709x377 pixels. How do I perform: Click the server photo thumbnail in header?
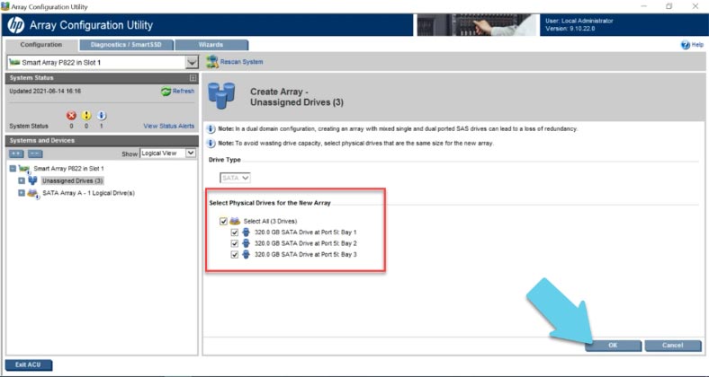477,25
